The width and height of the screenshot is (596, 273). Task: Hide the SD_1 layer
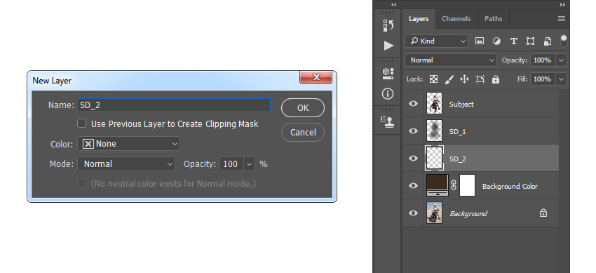413,131
